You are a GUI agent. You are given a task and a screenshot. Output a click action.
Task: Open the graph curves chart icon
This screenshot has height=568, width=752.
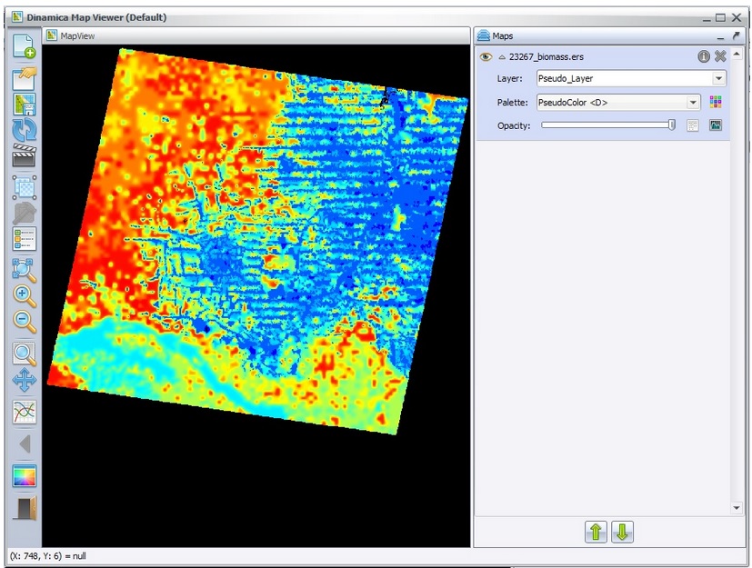pyautogui.click(x=24, y=412)
